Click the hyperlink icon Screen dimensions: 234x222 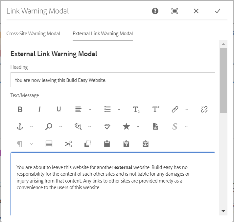click(175, 110)
